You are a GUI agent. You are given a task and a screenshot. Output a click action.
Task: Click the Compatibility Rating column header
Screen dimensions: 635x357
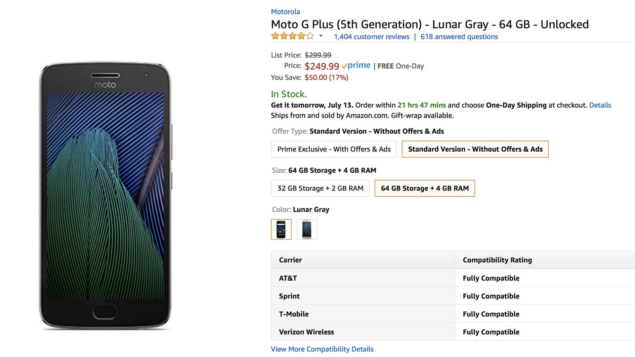(x=497, y=260)
